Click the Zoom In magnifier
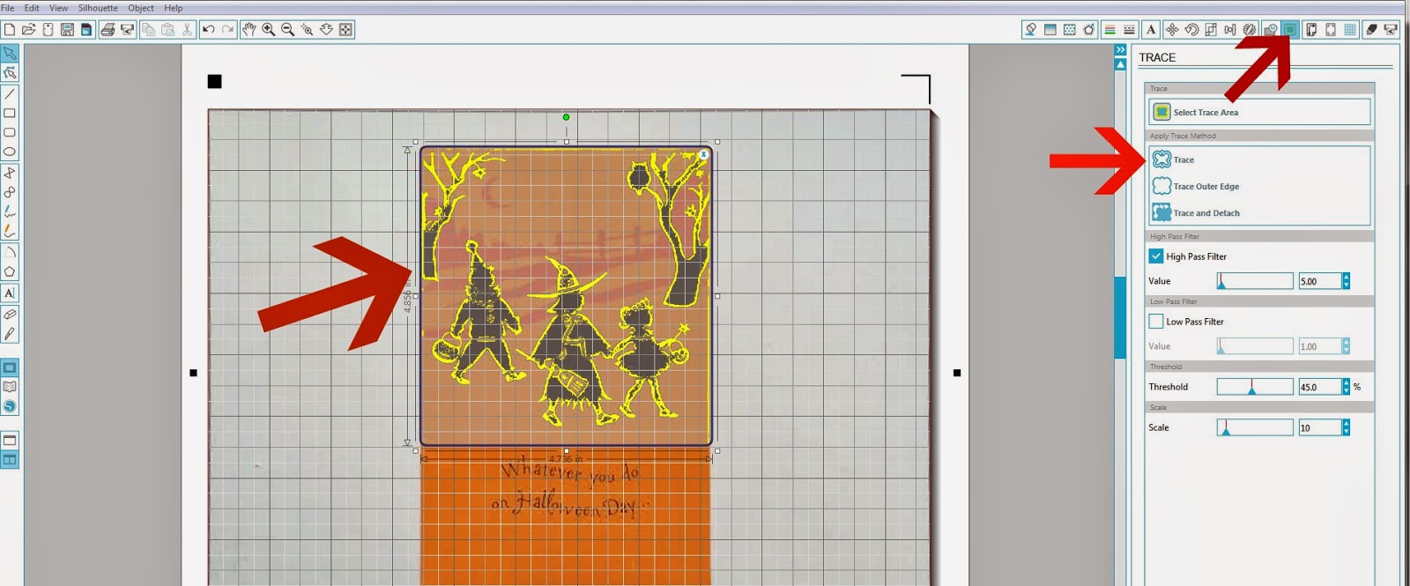The image size is (1410, 586). [269, 29]
